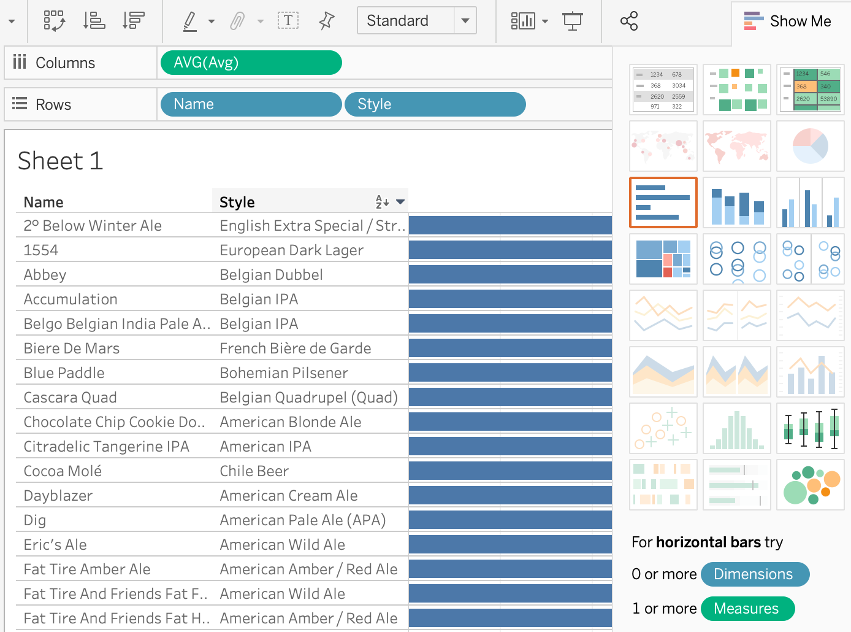Activate the highlight pen tool
Viewport: 851px width, 632px height.
coord(191,20)
